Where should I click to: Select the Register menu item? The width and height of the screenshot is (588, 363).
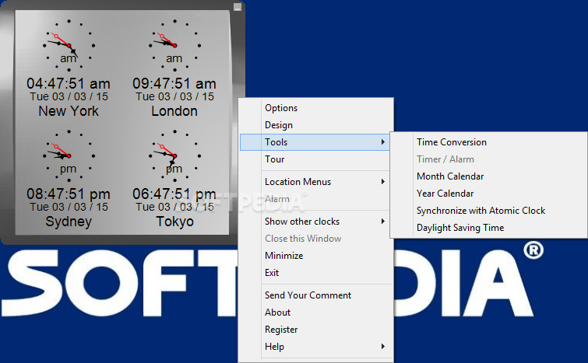pos(316,330)
